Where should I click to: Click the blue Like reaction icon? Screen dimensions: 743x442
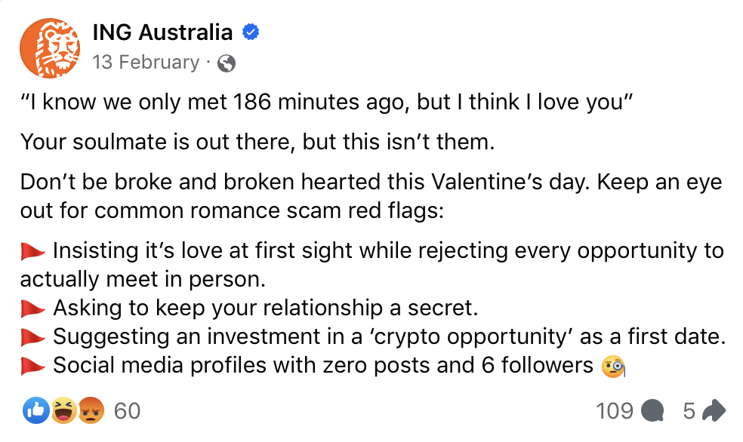pyautogui.click(x=35, y=410)
